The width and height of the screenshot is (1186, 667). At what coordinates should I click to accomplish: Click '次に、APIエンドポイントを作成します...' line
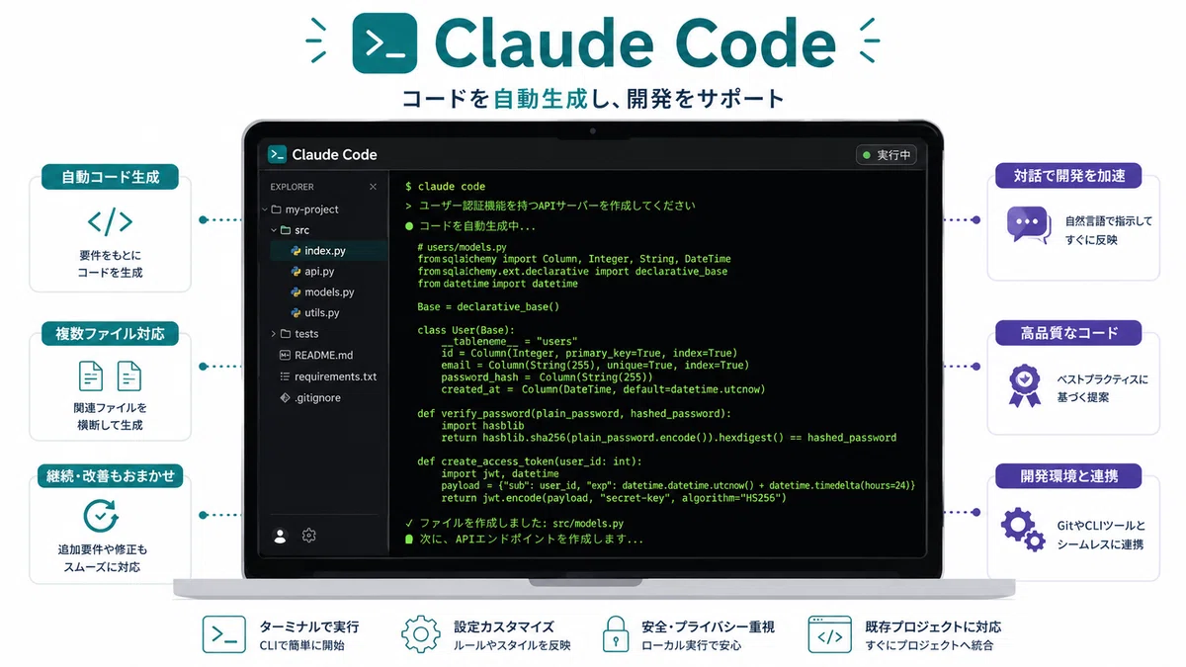click(524, 540)
